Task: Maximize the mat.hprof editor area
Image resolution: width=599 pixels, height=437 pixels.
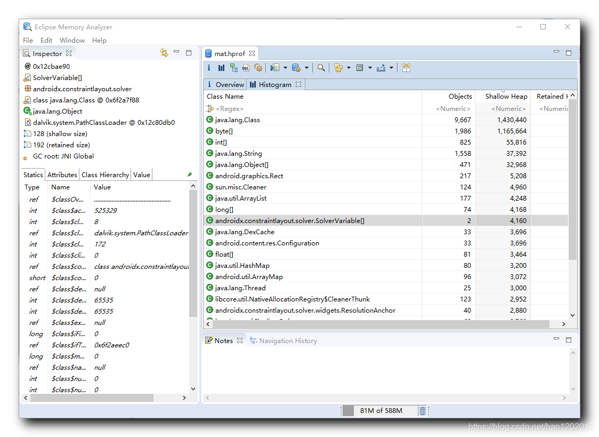Action: tap(569, 53)
